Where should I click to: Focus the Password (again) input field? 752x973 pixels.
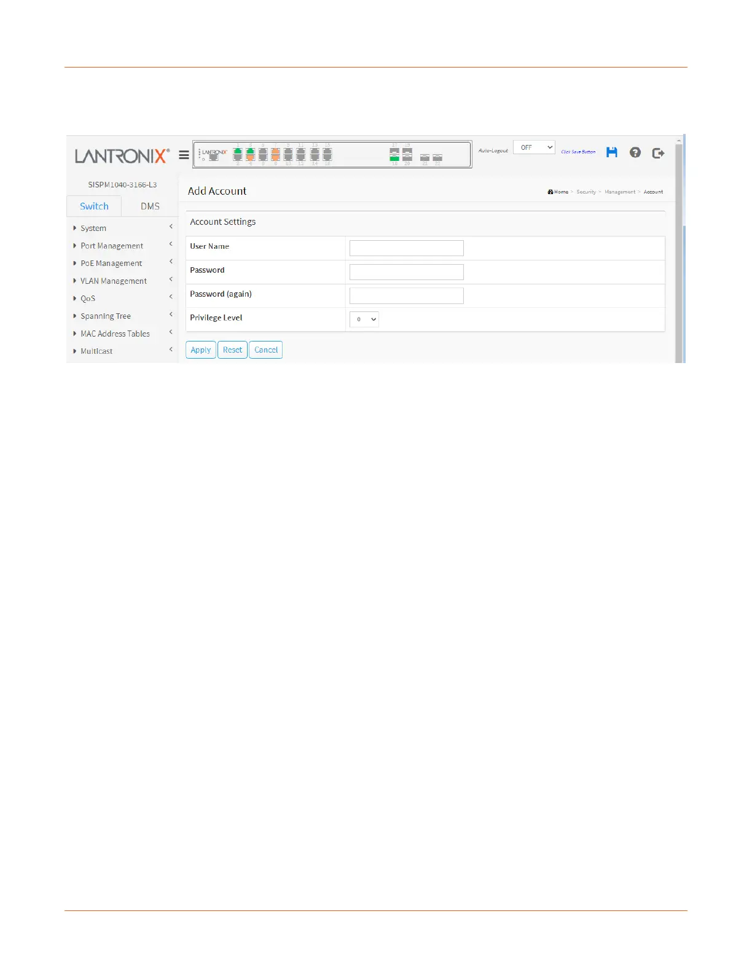tap(407, 296)
